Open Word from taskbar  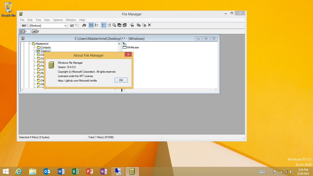pos(61,171)
